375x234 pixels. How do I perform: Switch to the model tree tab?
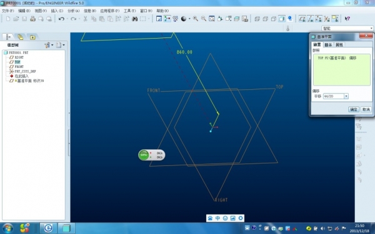[8, 37]
